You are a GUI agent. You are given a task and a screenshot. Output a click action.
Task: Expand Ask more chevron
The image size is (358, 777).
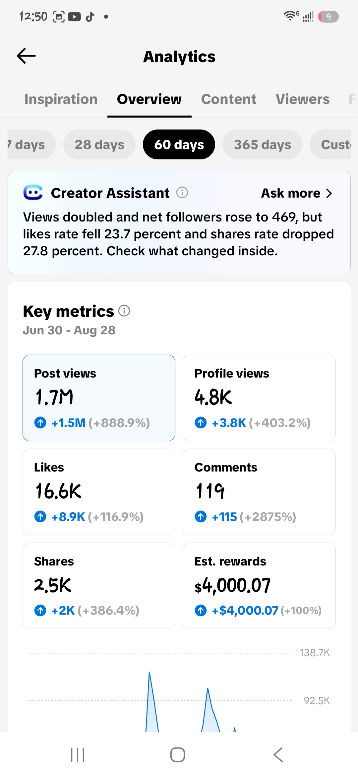click(x=329, y=193)
